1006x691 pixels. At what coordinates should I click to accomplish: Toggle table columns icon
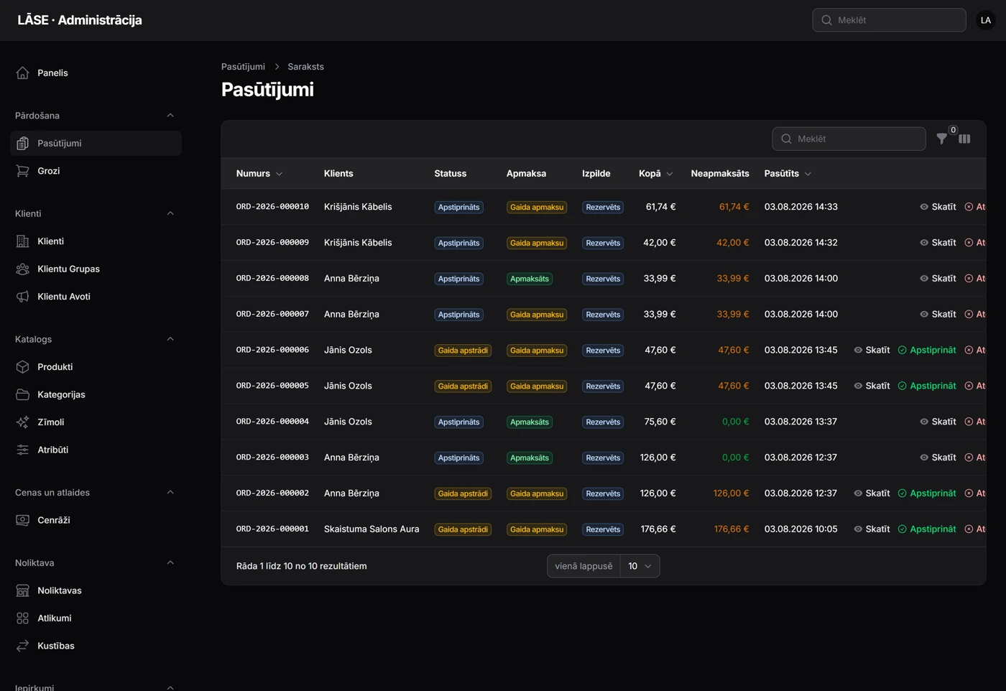tap(964, 139)
